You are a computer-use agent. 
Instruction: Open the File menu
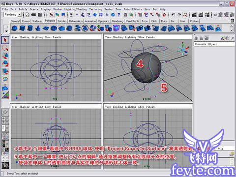click(5, 9)
